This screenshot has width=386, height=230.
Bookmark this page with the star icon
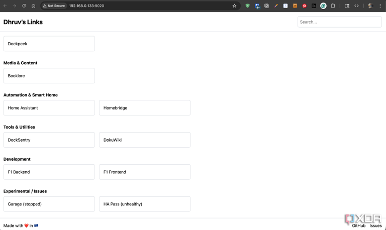click(234, 6)
